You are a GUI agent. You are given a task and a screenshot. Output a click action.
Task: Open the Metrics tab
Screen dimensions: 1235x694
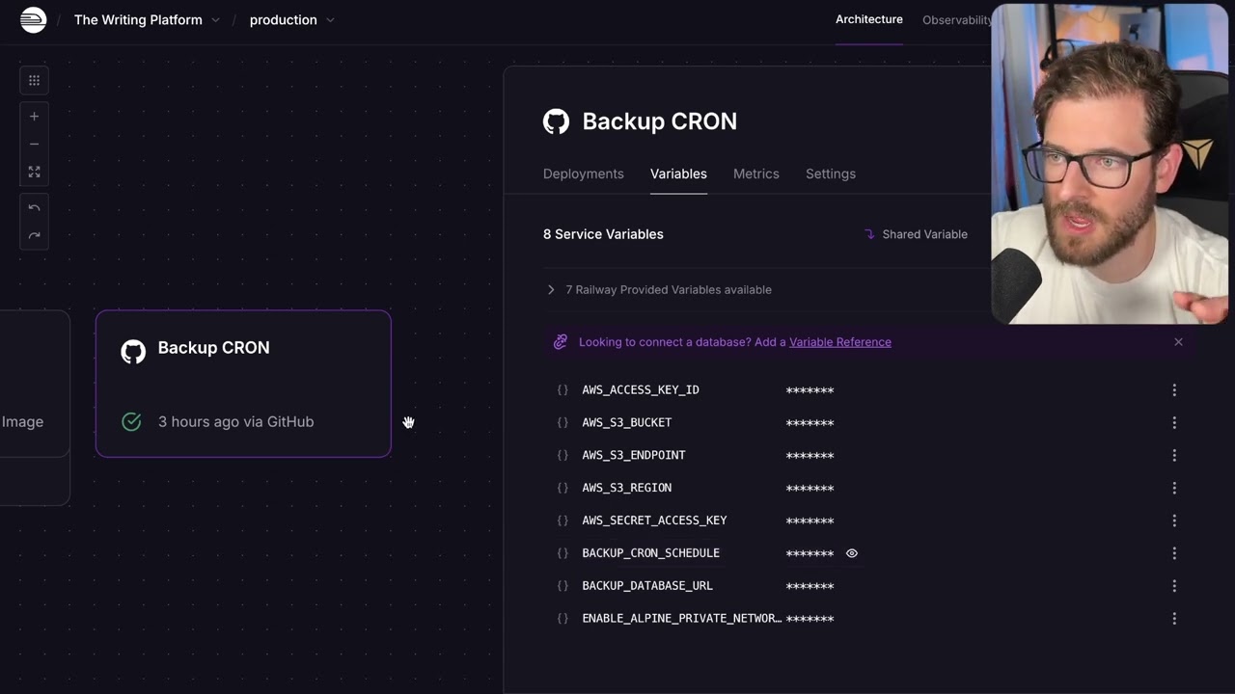(x=756, y=173)
